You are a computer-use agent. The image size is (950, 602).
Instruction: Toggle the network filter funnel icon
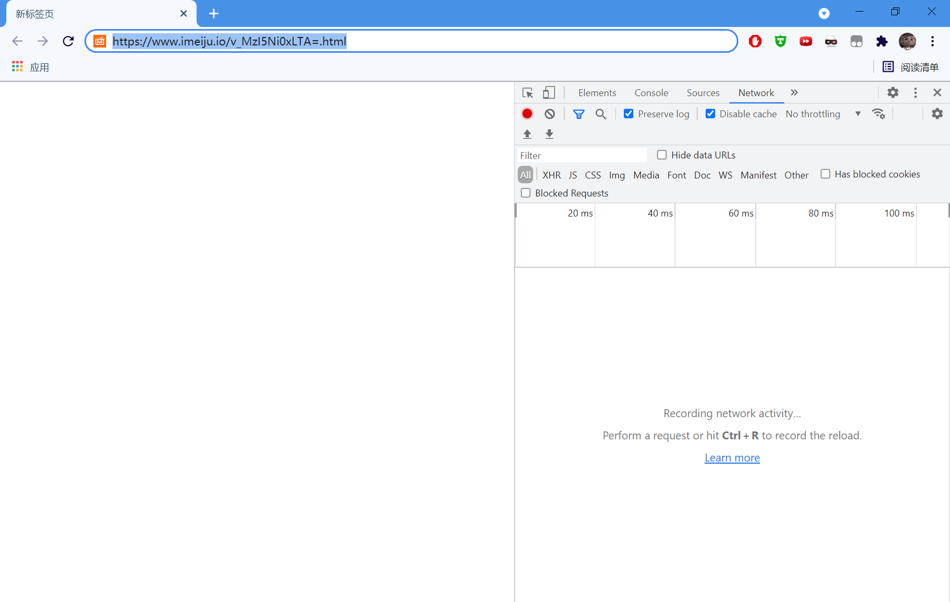(579, 114)
